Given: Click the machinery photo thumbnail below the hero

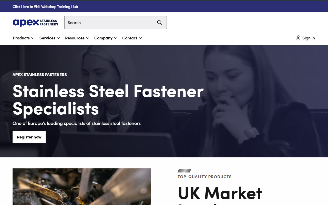Looking at the screenshot, I should 82,187.
